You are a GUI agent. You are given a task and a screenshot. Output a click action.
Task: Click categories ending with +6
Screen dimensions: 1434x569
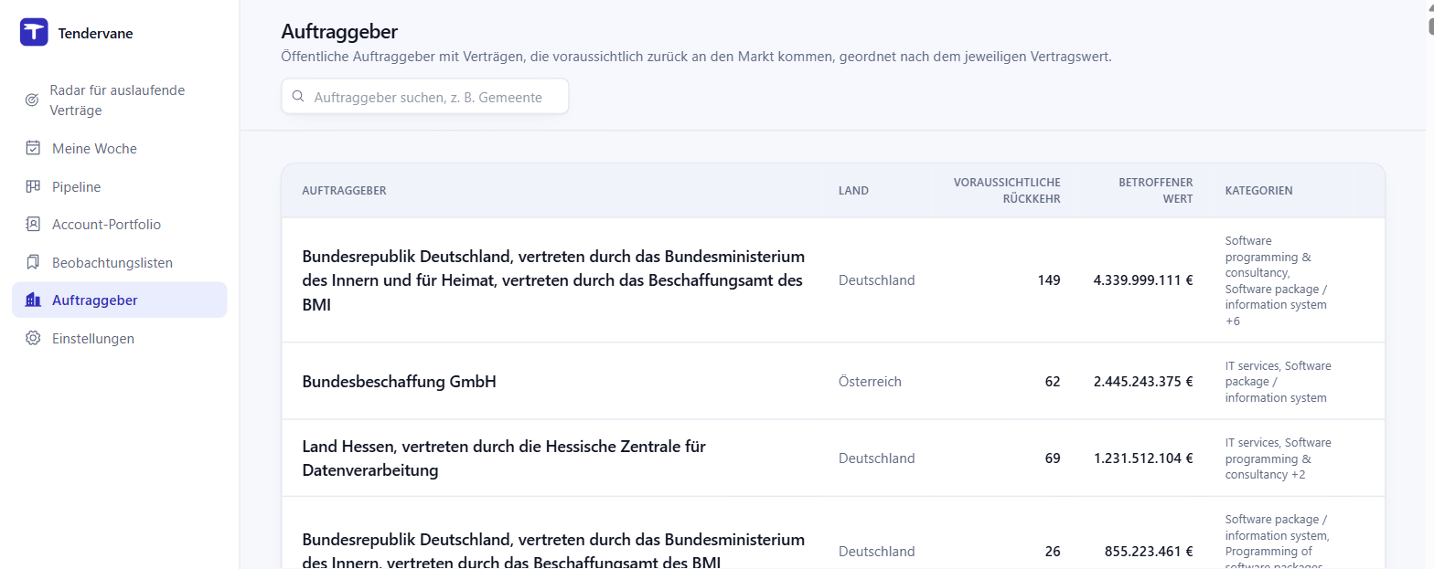pyautogui.click(x=1277, y=280)
